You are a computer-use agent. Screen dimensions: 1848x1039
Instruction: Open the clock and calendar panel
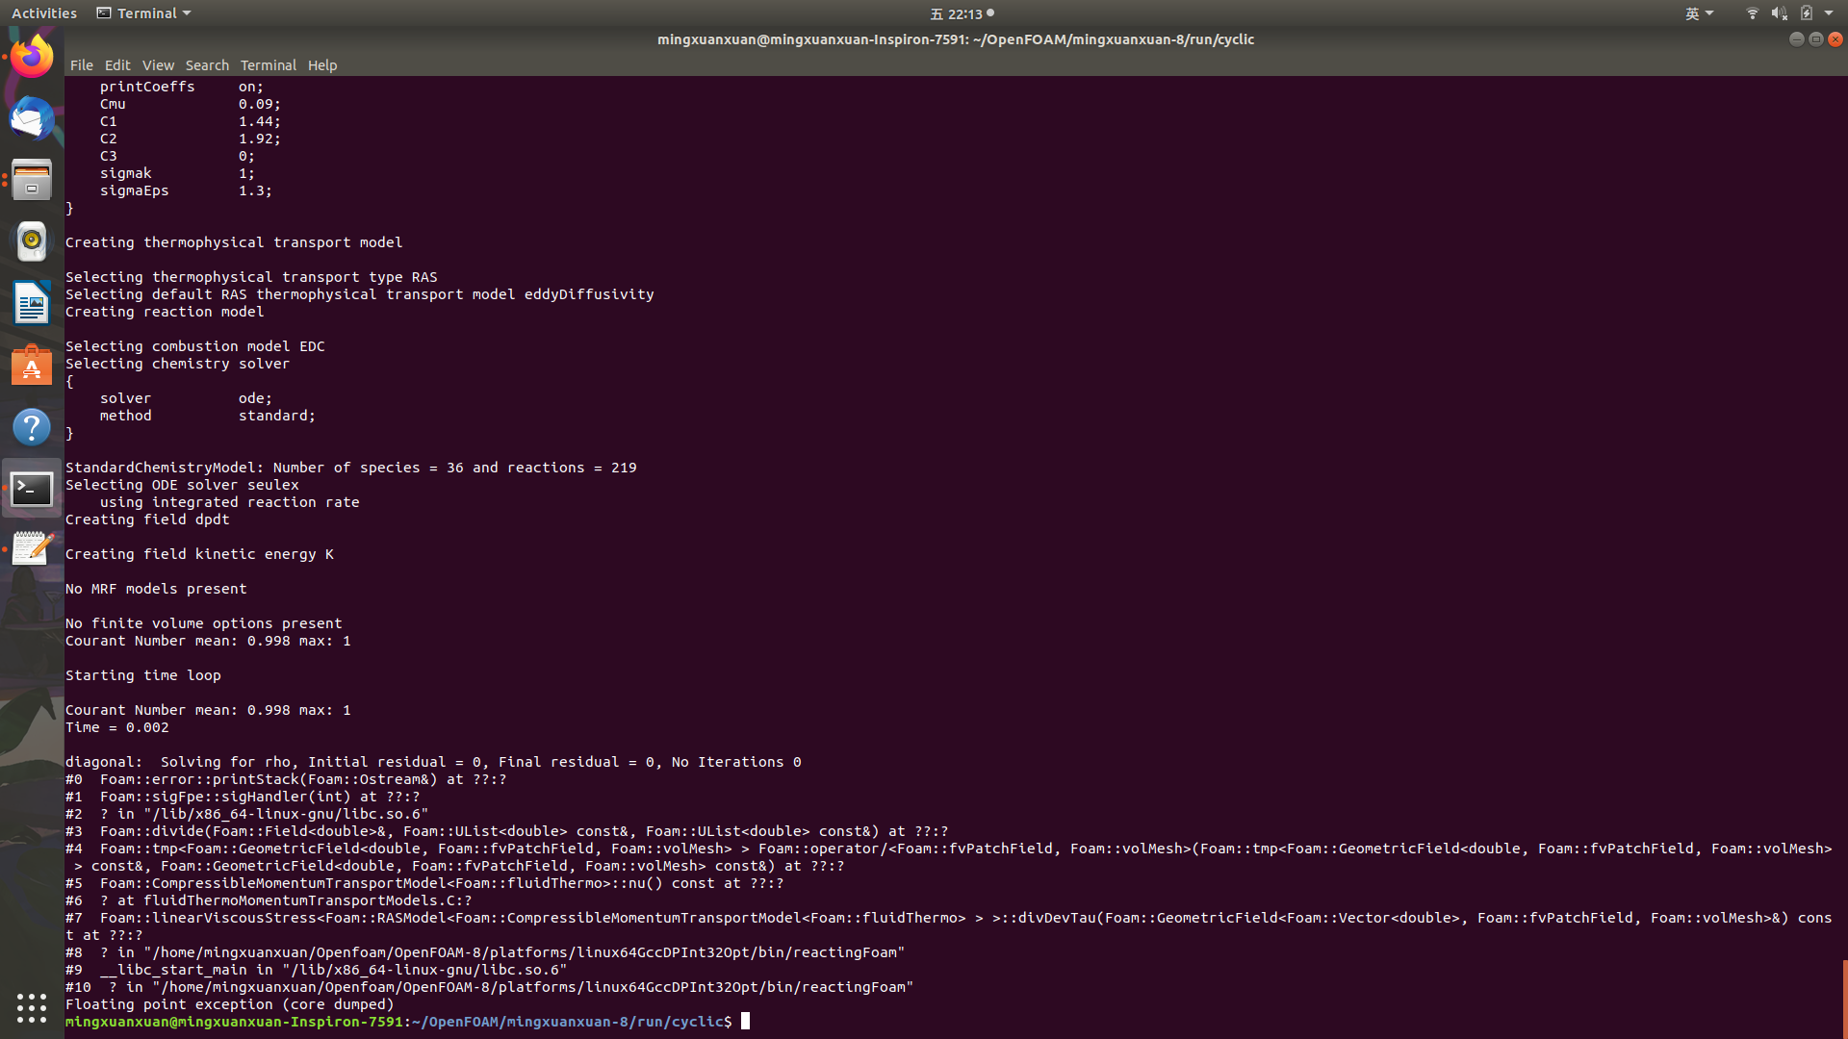coord(961,13)
